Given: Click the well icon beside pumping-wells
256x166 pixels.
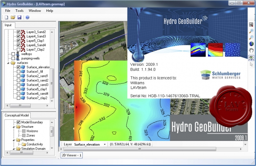Looking at the screenshot, I should tap(18, 59).
